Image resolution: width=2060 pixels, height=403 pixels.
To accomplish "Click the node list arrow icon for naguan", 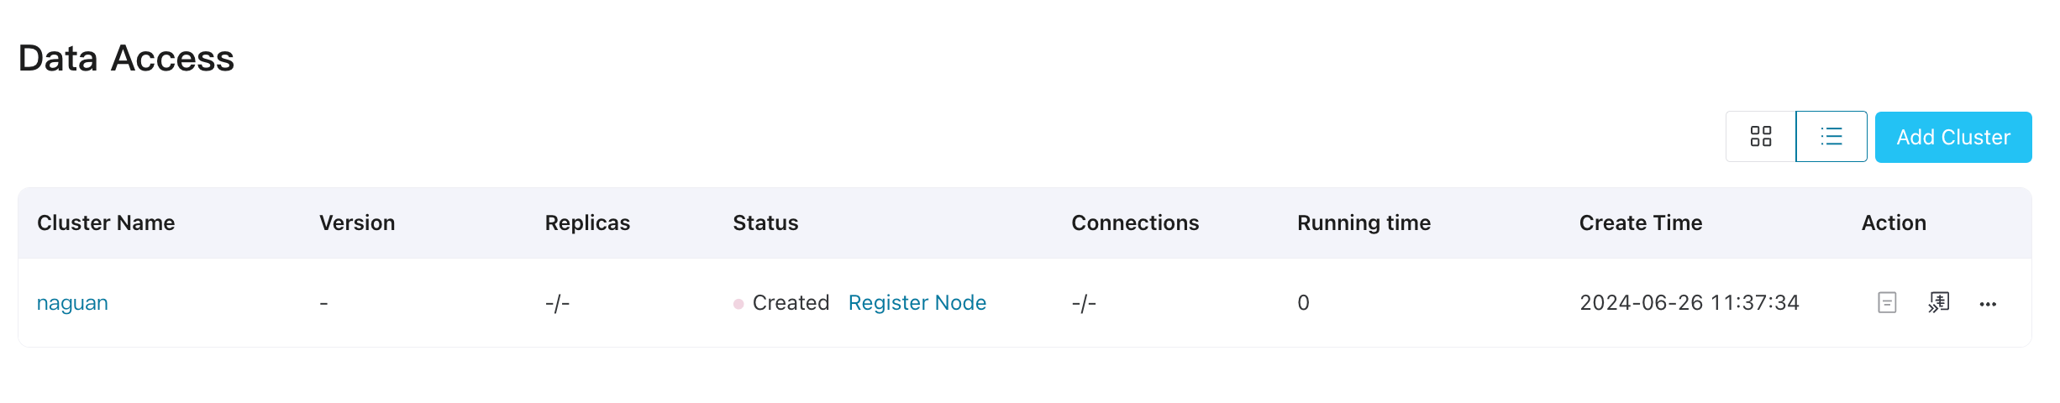I will tap(1939, 302).
